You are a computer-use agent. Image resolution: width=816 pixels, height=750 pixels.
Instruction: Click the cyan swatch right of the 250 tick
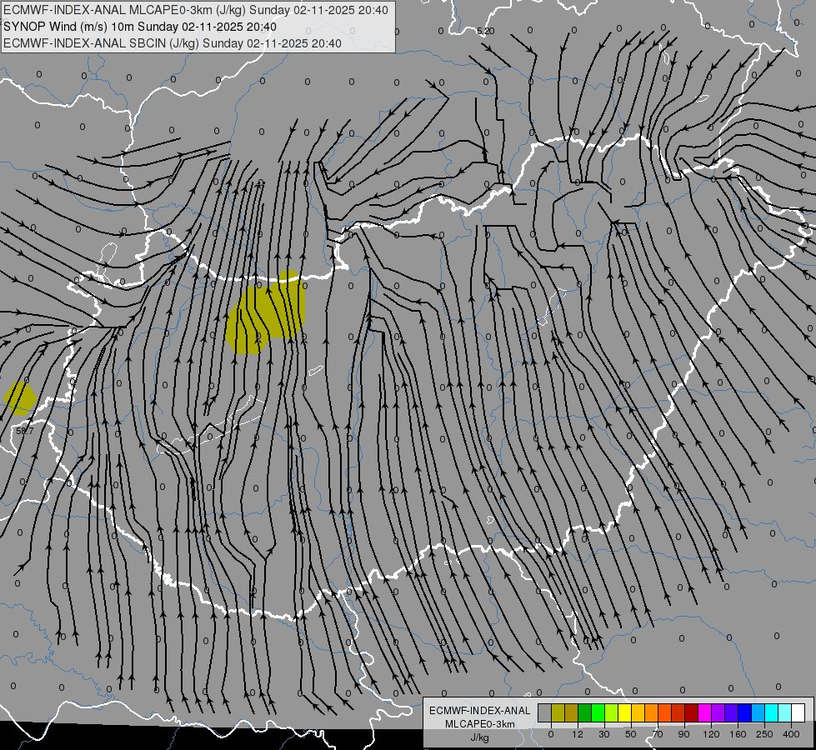(x=771, y=712)
